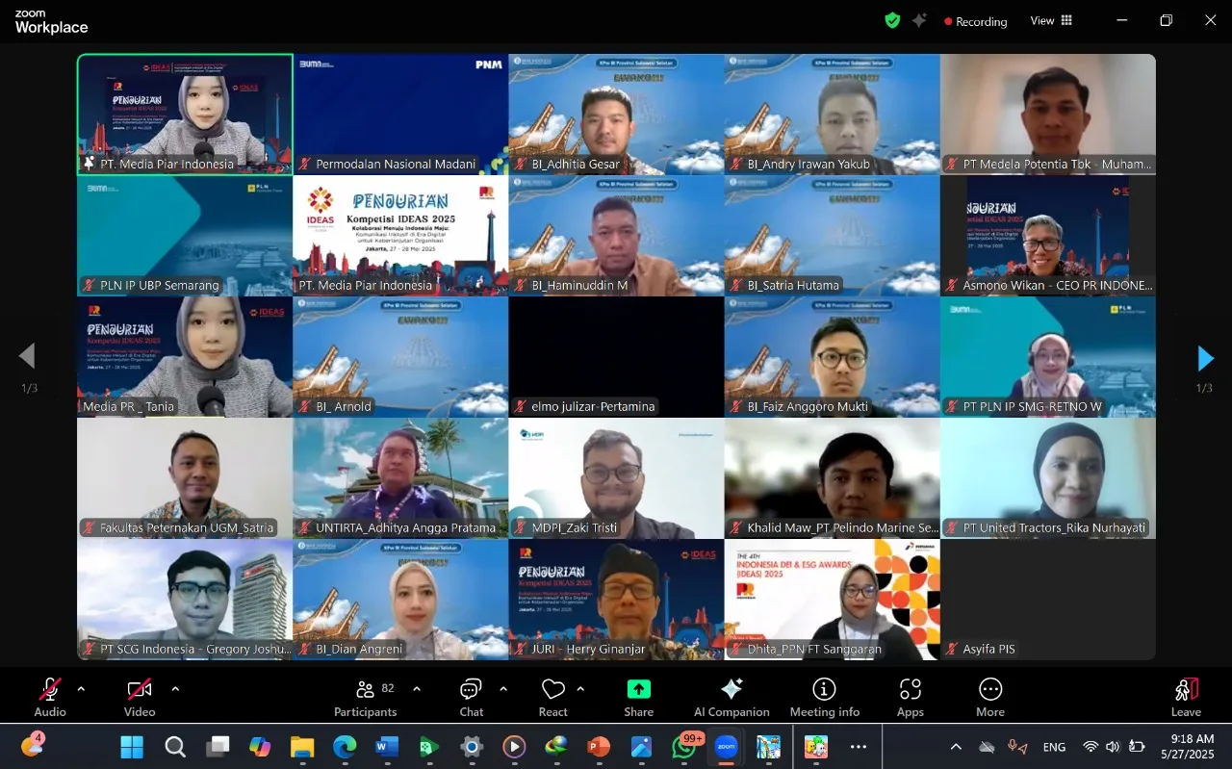The width and height of the screenshot is (1232, 769).
Task: Go to next page of video gallery
Action: [x=1205, y=358]
